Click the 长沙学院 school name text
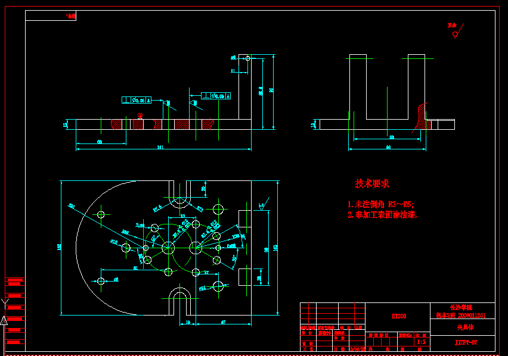This screenshot has width=508, height=356. point(461,308)
